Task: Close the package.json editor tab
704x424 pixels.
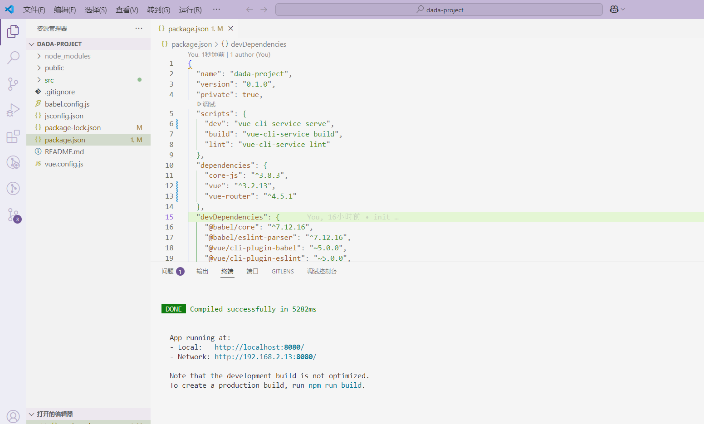Action: (230, 29)
